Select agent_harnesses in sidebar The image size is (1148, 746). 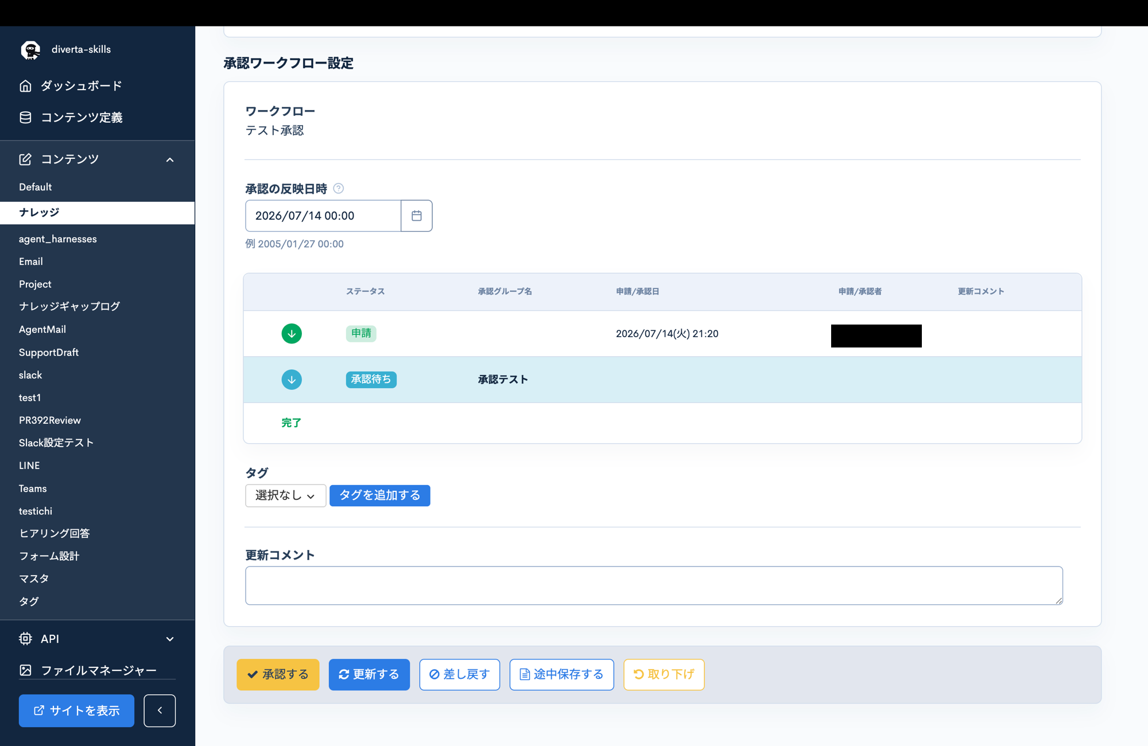coord(58,239)
